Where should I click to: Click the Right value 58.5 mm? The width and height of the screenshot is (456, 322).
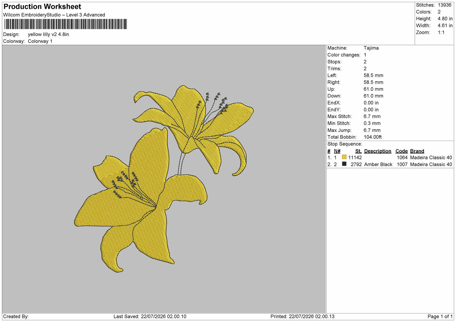[373, 82]
